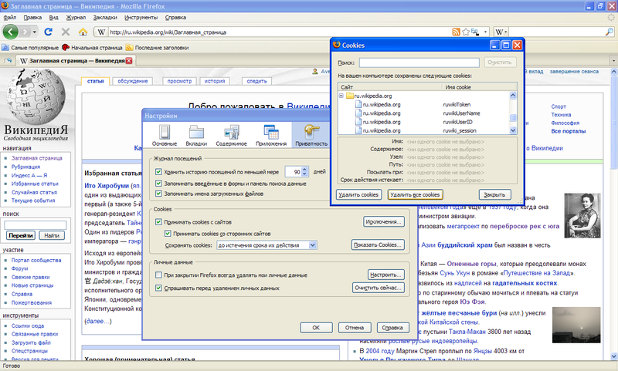The height and width of the screenshot is (371, 618).
Task: Open the back/forward history dropdown arrow
Action: (x=35, y=32)
